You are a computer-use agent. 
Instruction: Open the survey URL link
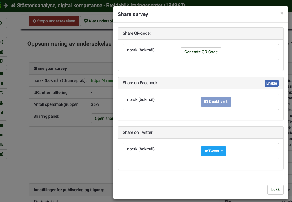(102, 80)
